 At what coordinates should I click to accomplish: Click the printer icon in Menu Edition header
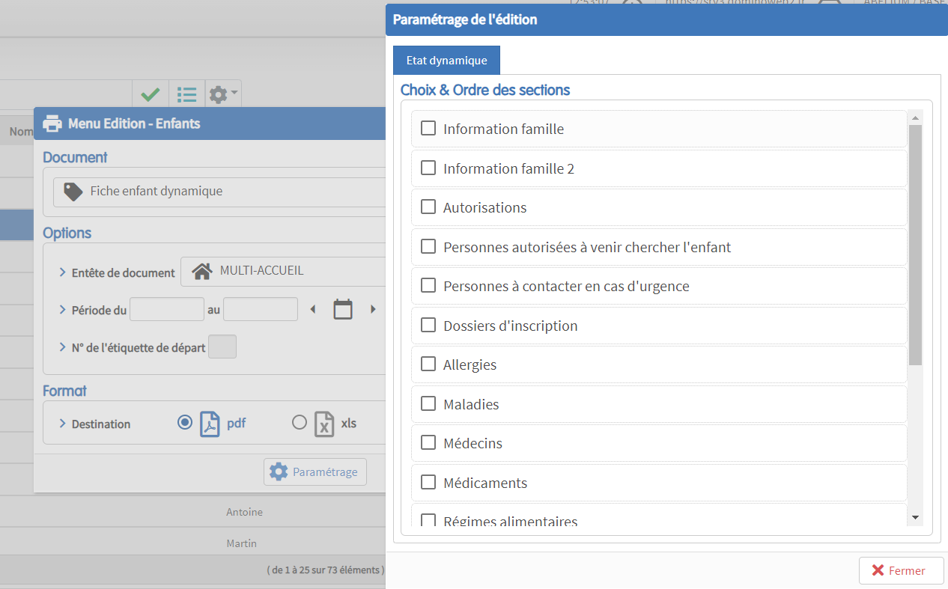click(x=52, y=123)
